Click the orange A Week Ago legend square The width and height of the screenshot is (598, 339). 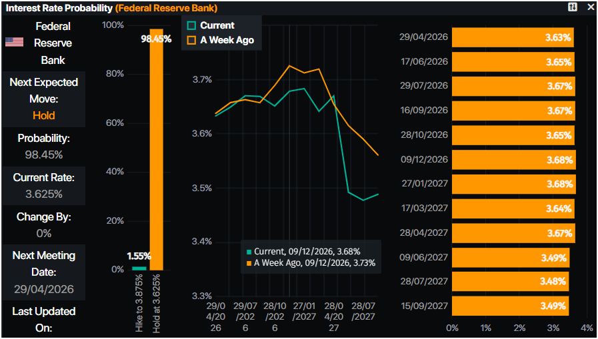point(192,40)
